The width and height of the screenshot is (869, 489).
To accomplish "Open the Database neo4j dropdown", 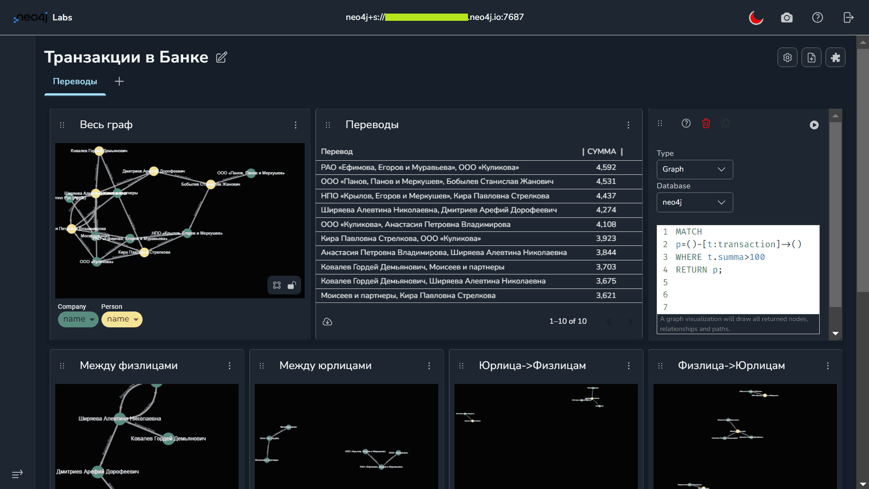I will click(695, 202).
